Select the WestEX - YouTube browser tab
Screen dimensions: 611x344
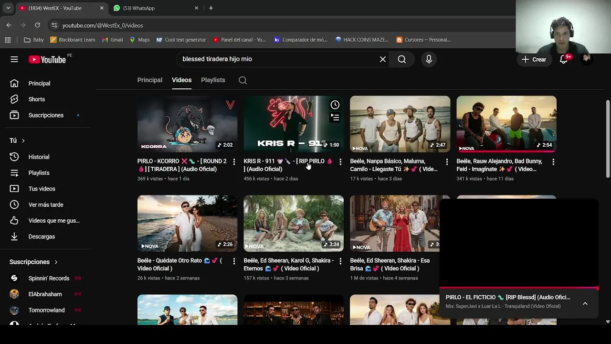pos(61,8)
